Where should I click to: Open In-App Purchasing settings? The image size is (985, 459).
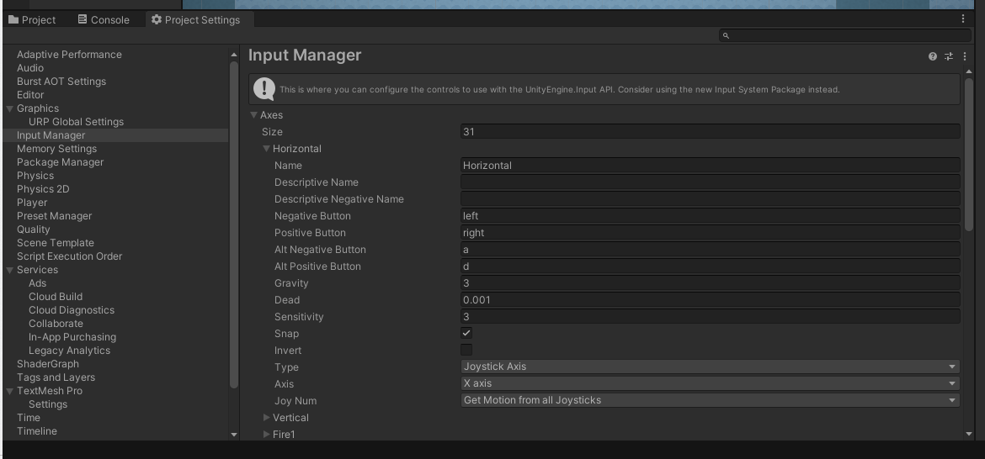(x=72, y=337)
